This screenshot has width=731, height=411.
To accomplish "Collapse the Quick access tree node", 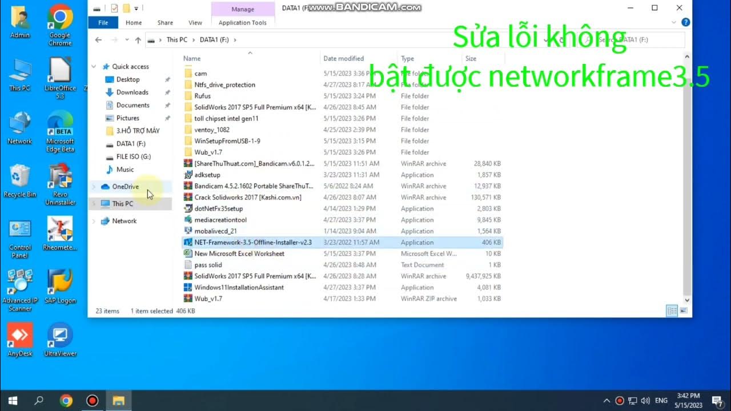I will [x=94, y=67].
